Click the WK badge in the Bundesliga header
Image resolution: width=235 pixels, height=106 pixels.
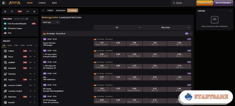(187, 34)
